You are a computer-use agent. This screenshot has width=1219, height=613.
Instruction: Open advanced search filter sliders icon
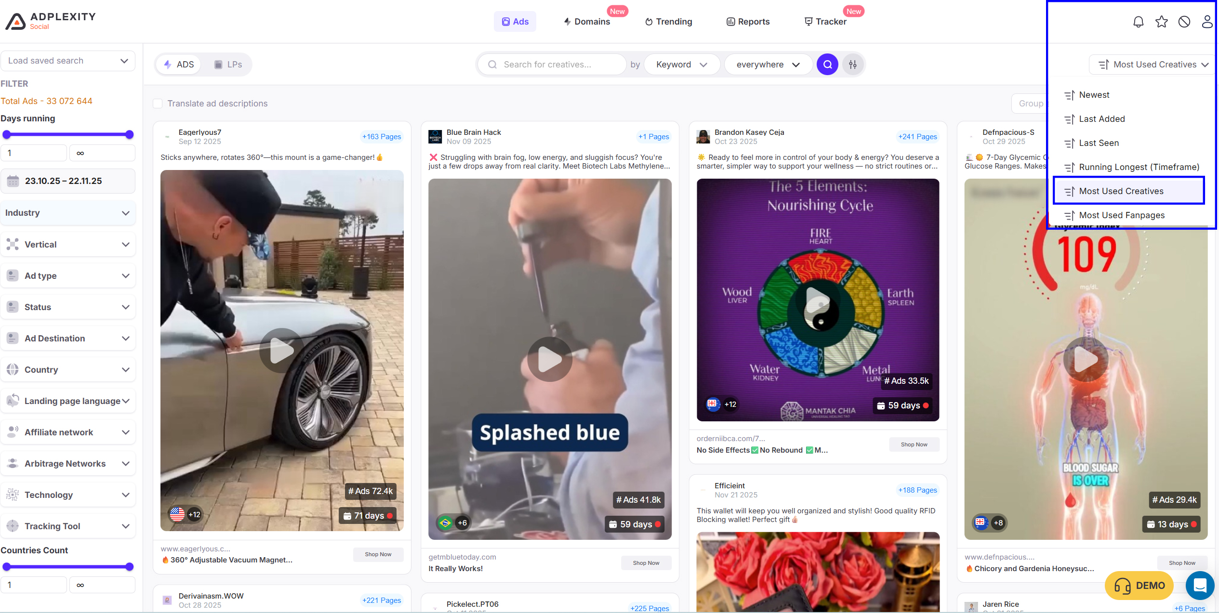[853, 65]
